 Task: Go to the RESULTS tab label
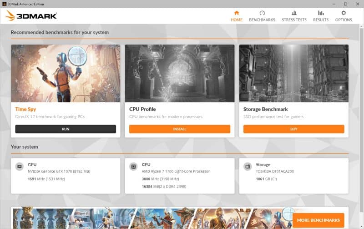click(x=321, y=20)
